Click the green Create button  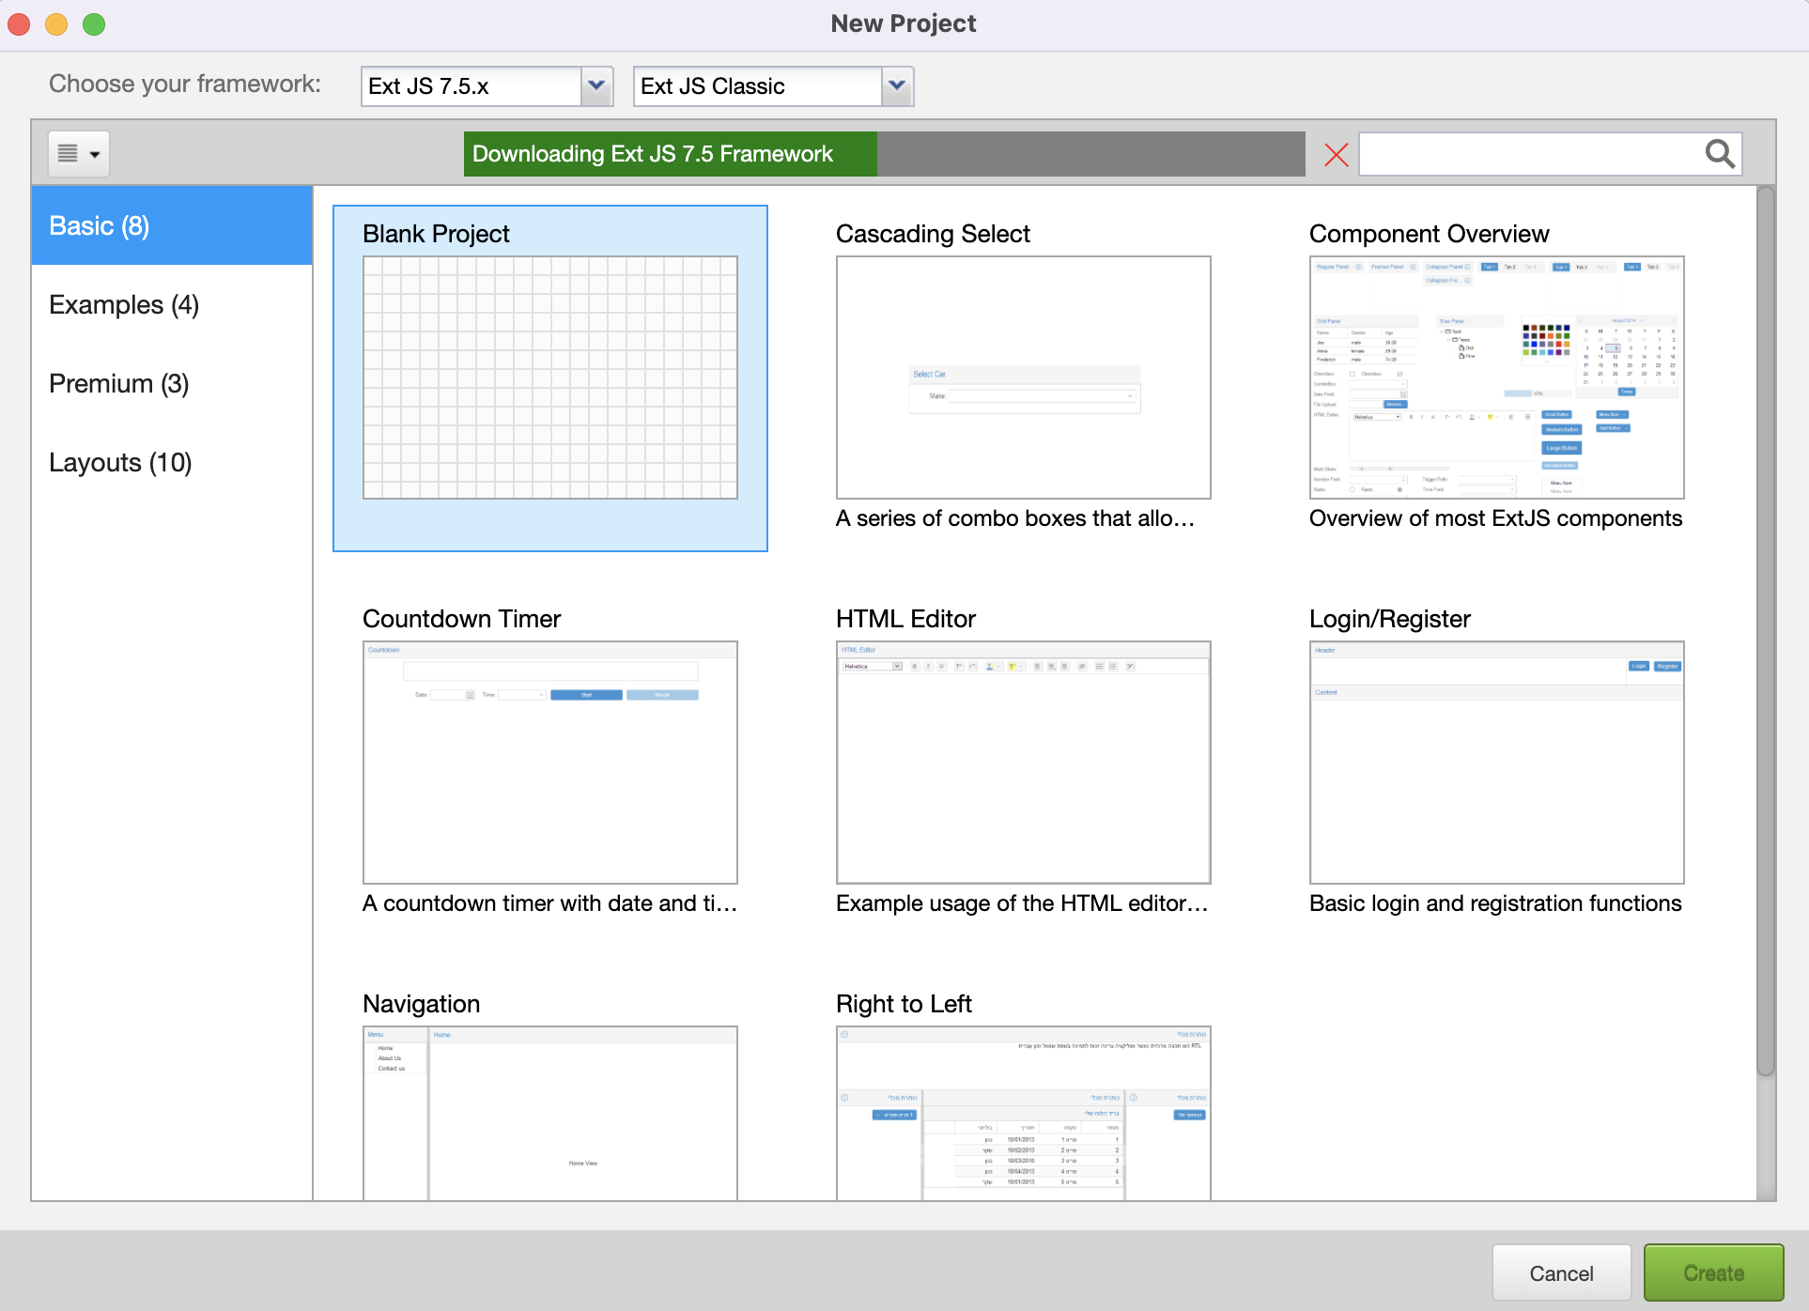click(1713, 1272)
